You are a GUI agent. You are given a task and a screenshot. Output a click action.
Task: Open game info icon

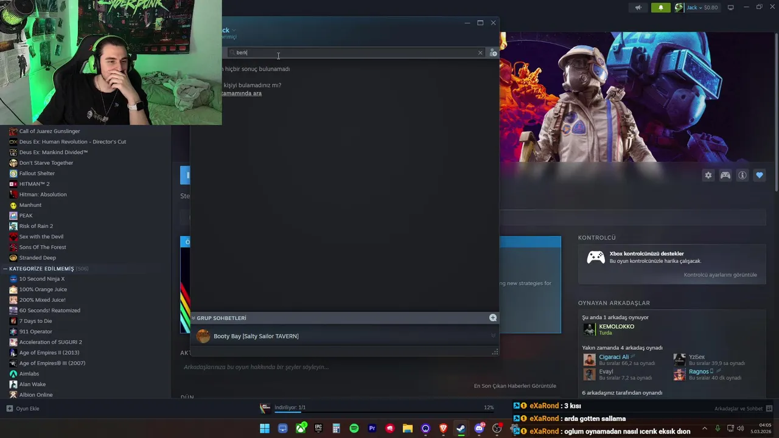pos(742,175)
